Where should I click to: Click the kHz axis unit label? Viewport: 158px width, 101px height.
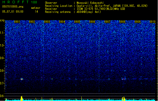[x=2, y=20]
